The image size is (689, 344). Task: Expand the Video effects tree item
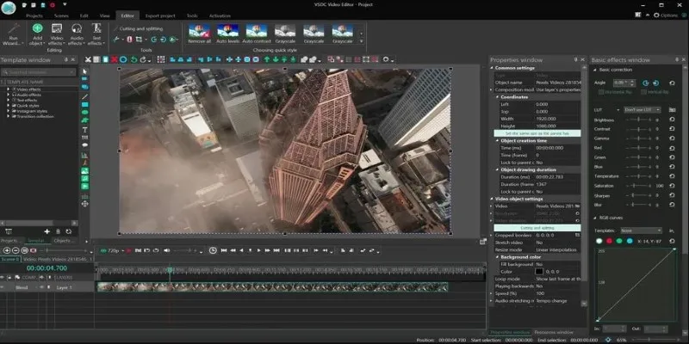[x=8, y=89]
